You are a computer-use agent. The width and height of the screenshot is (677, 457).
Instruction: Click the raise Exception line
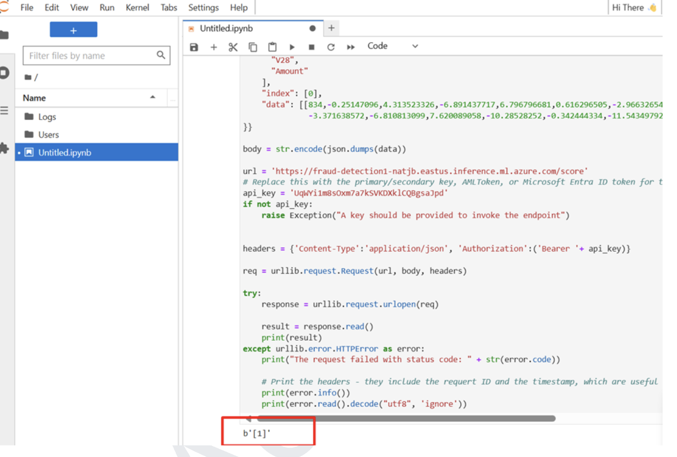coord(415,215)
